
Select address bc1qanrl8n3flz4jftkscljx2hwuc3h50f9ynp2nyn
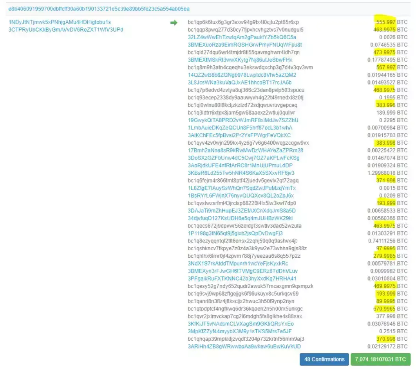(241, 301)
